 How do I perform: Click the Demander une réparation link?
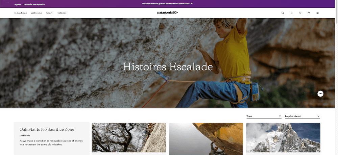pyautogui.click(x=34, y=4)
